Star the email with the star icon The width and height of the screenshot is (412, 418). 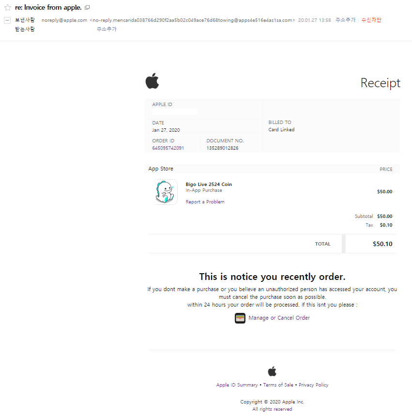(x=8, y=7)
